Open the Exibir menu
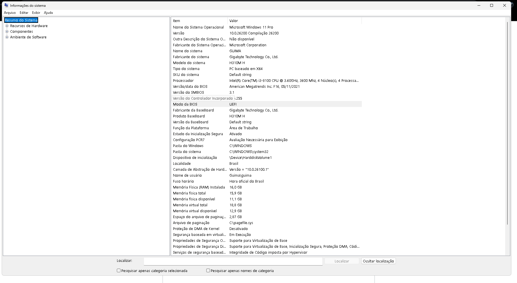 (x=36, y=13)
